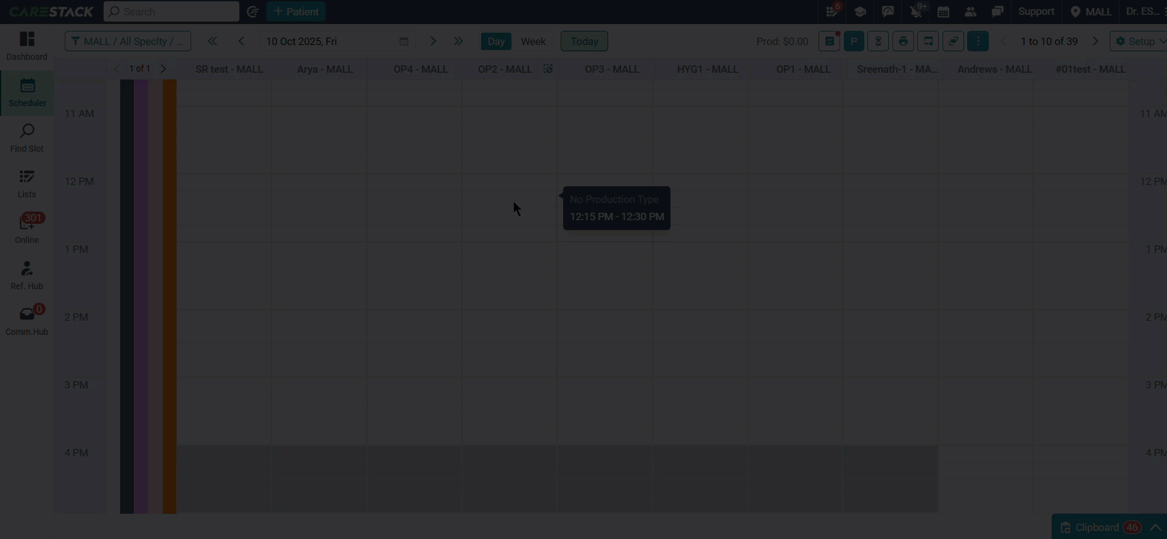
Task: Open the Dashboard from the sidebar
Action: click(27, 47)
